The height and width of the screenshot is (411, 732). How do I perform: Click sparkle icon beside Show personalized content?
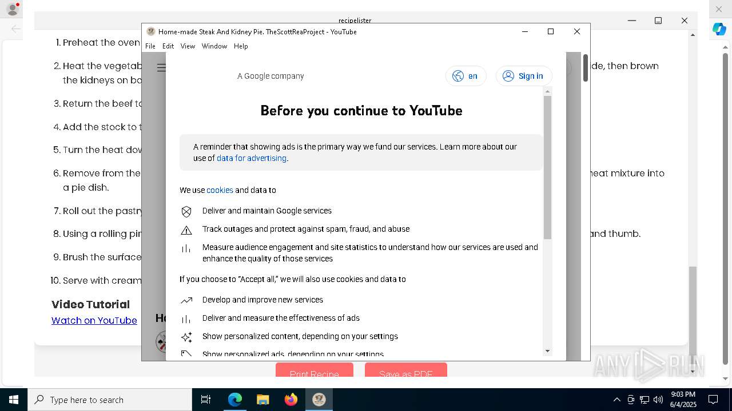coord(186,337)
